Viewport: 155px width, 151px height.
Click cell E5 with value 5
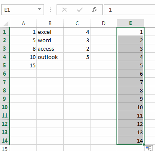(x=130, y=65)
